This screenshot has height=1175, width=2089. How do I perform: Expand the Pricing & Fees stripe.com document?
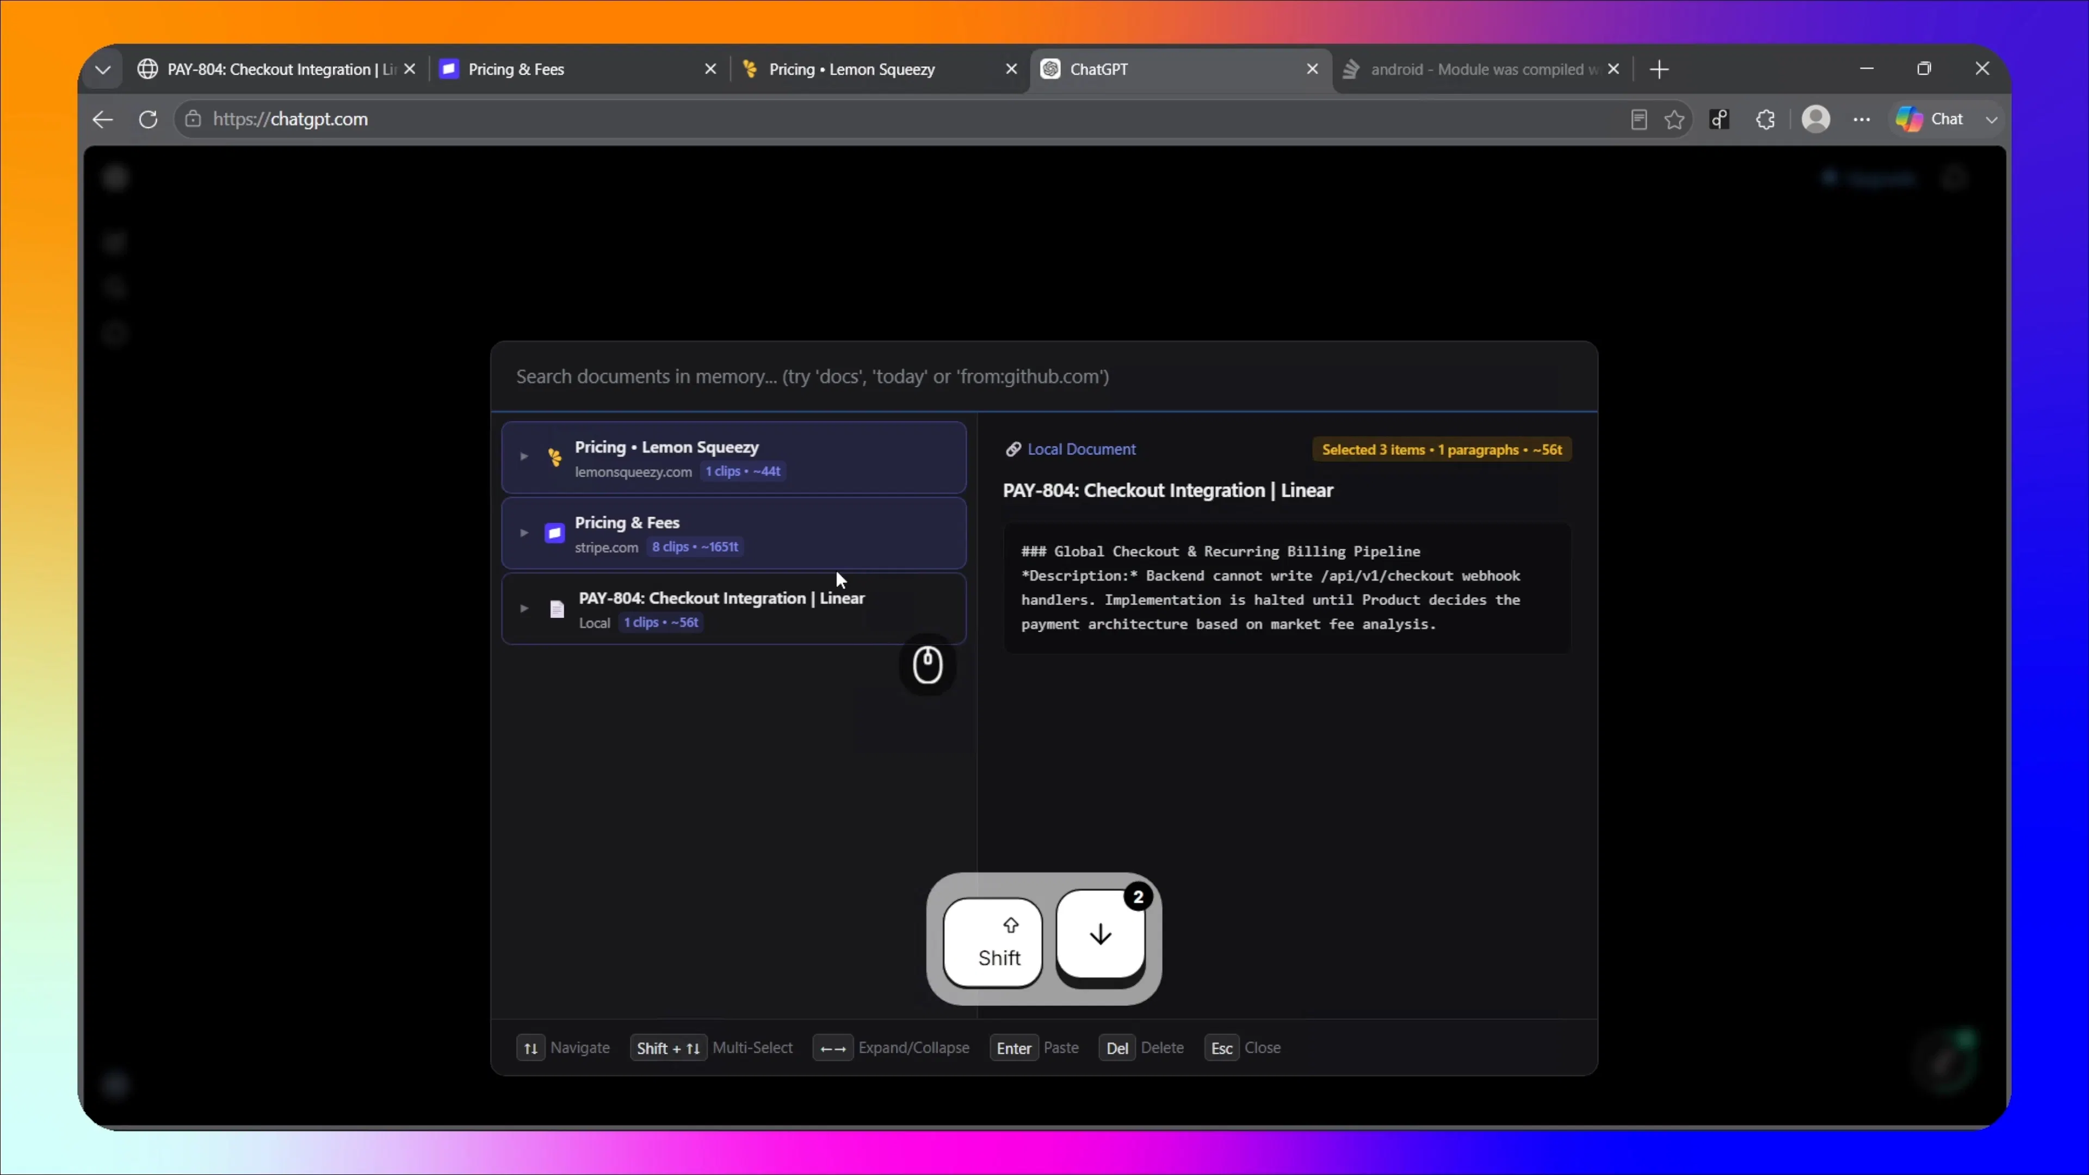(524, 533)
